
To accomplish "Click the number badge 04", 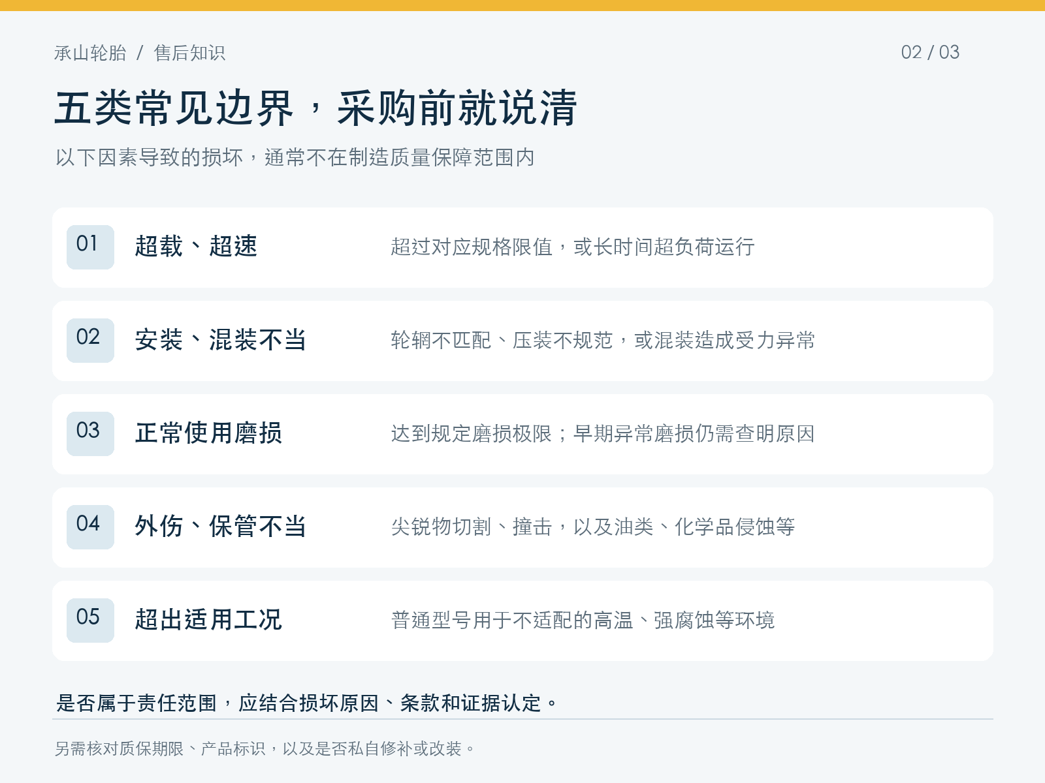I will point(90,527).
